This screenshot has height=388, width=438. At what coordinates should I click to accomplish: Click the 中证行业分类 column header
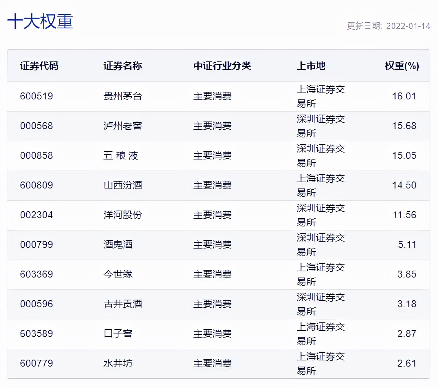pyautogui.click(x=222, y=66)
